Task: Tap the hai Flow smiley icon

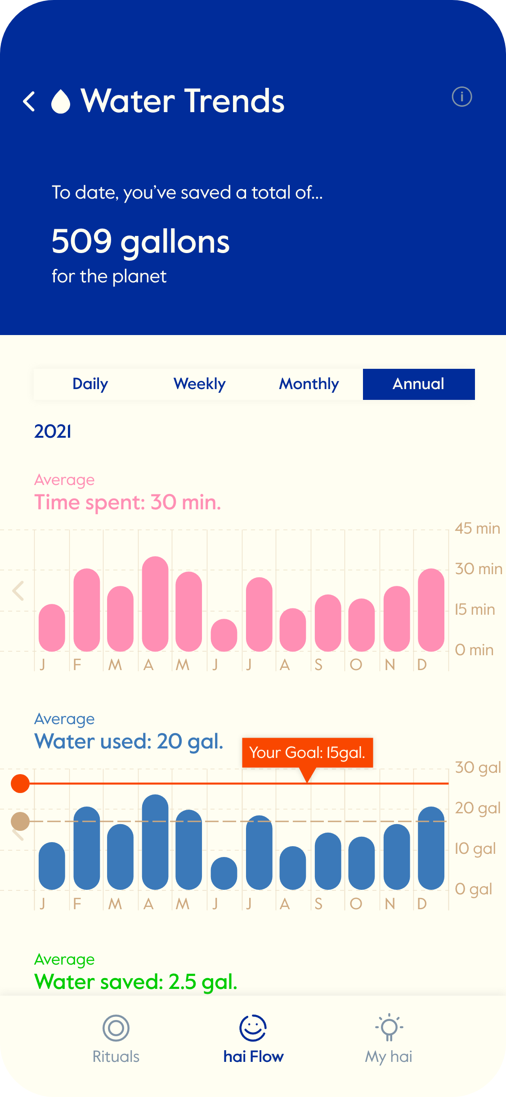Action: (253, 1028)
